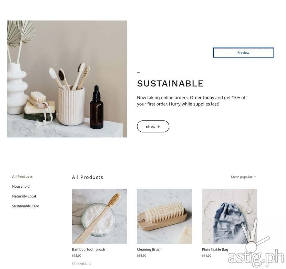Go to Sustainable Care category
The height and width of the screenshot is (269, 286).
(26, 206)
